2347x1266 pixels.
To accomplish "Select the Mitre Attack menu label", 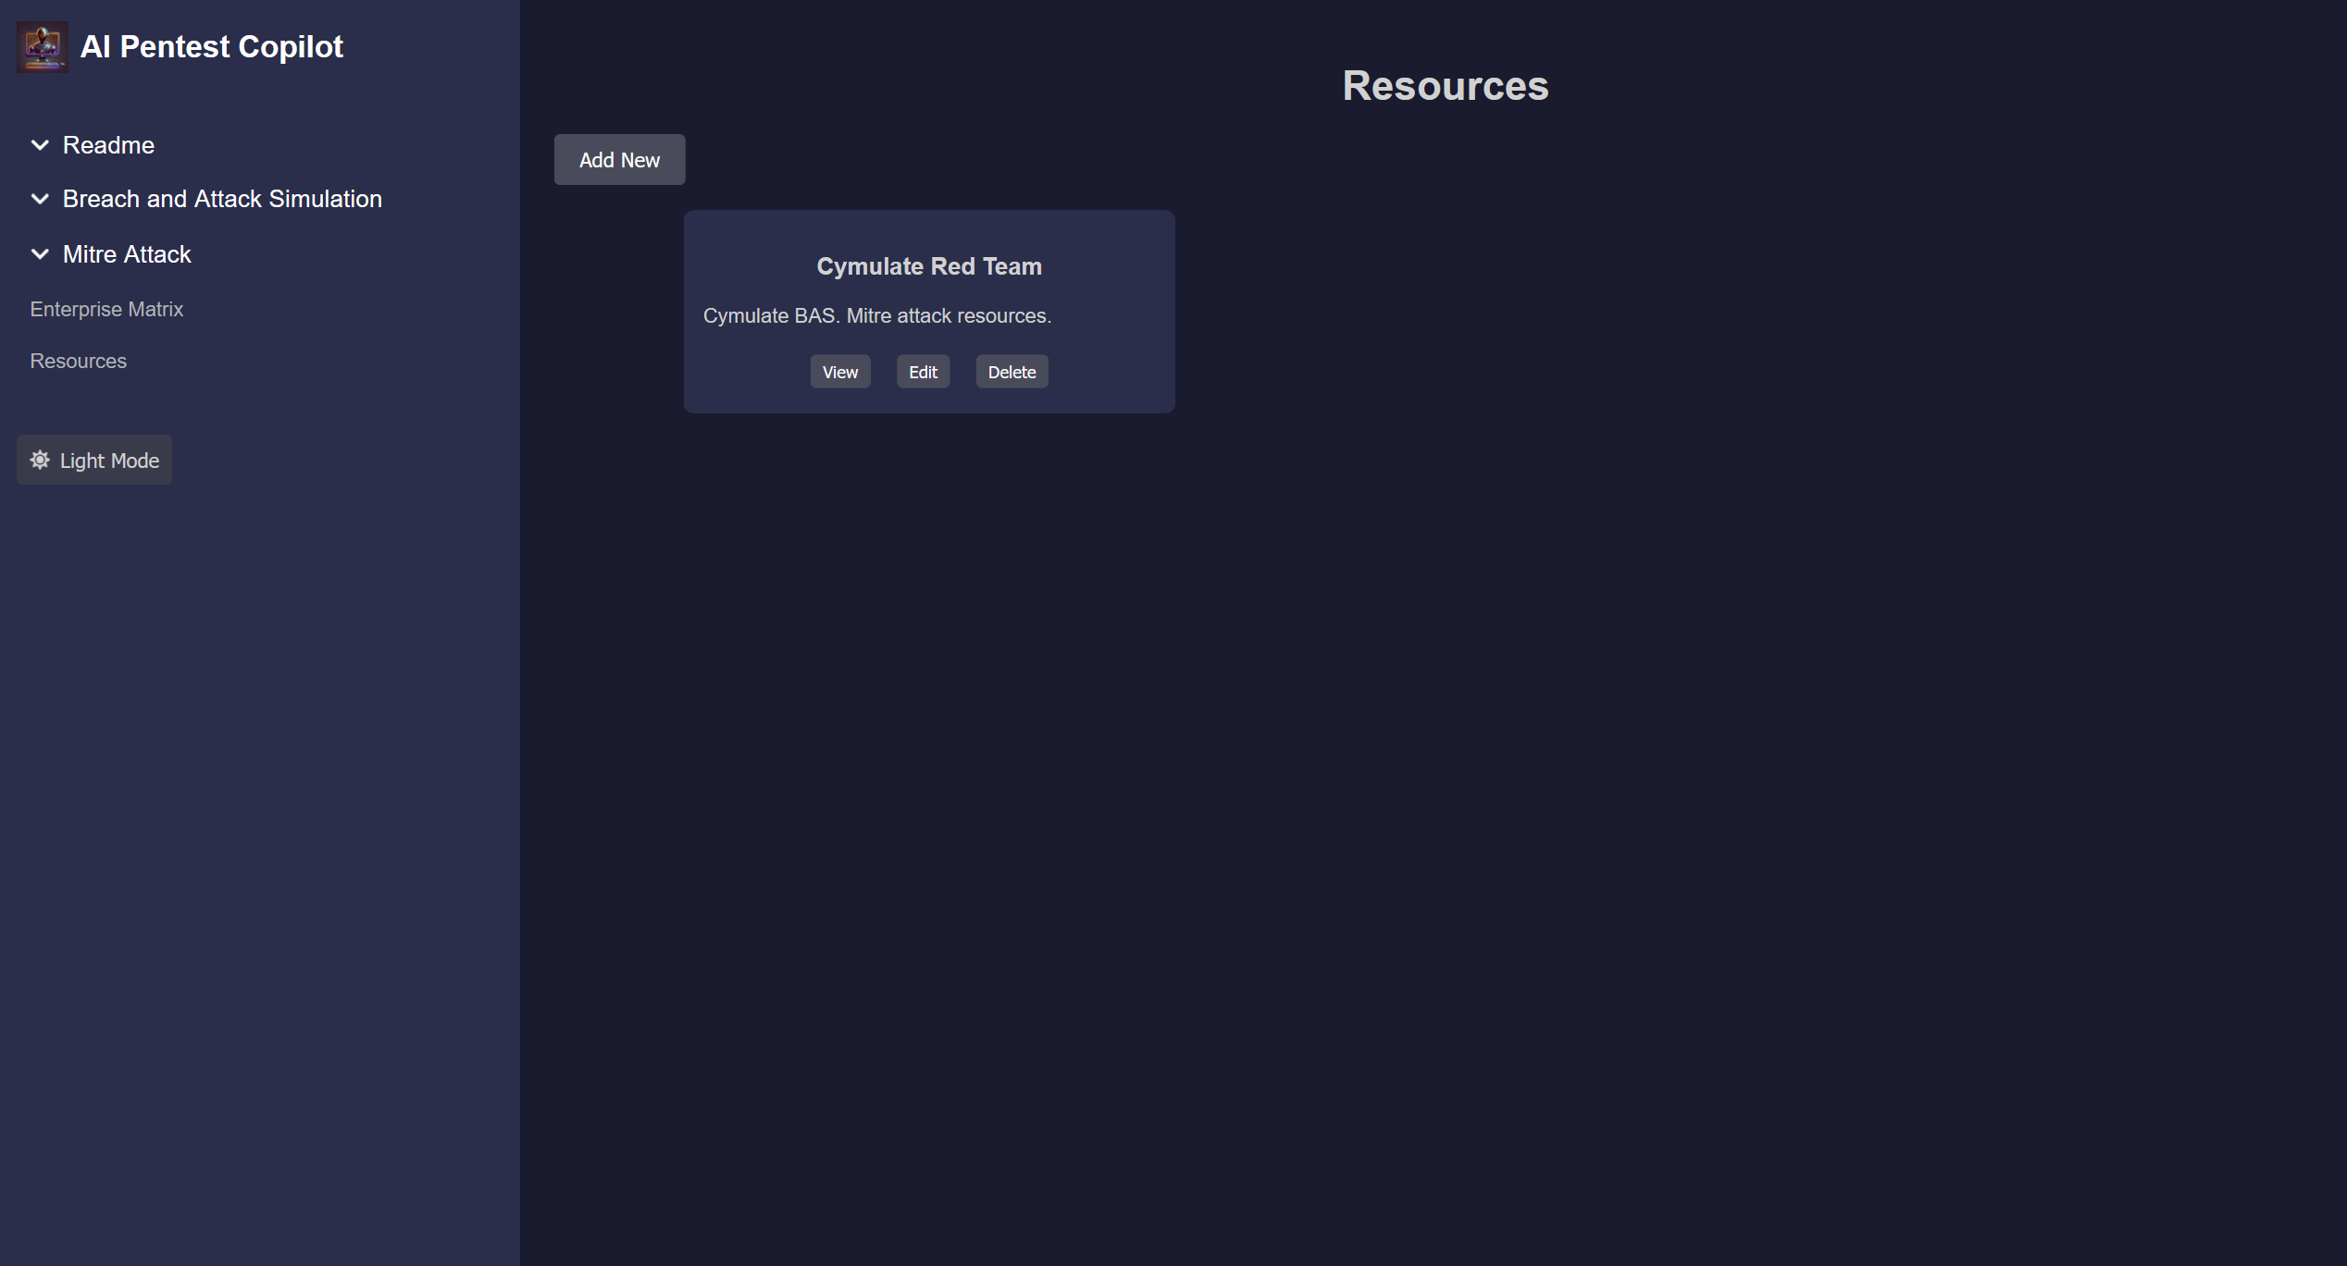I will [x=127, y=254].
